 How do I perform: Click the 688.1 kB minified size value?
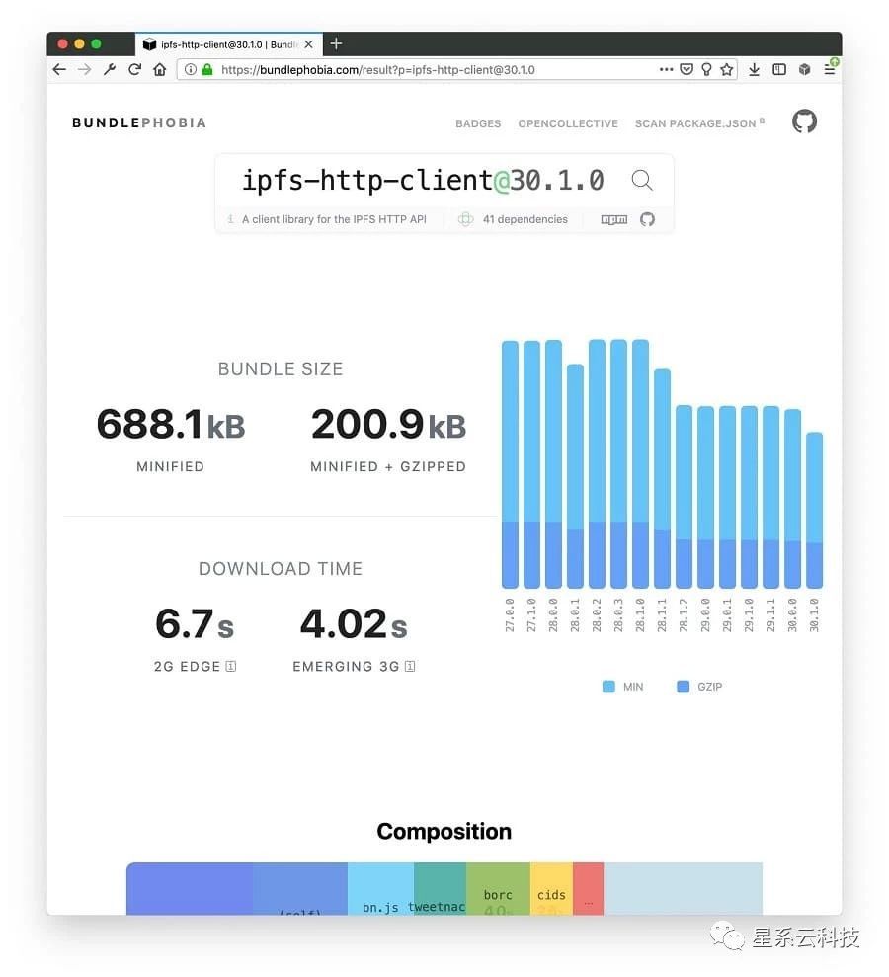point(170,425)
